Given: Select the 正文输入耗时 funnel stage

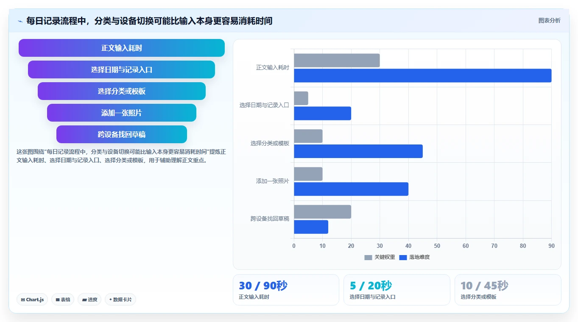Looking at the screenshot, I should (x=122, y=48).
